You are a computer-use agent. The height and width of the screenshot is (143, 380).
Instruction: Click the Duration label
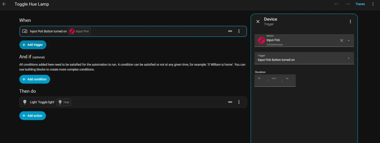[x=260, y=72]
